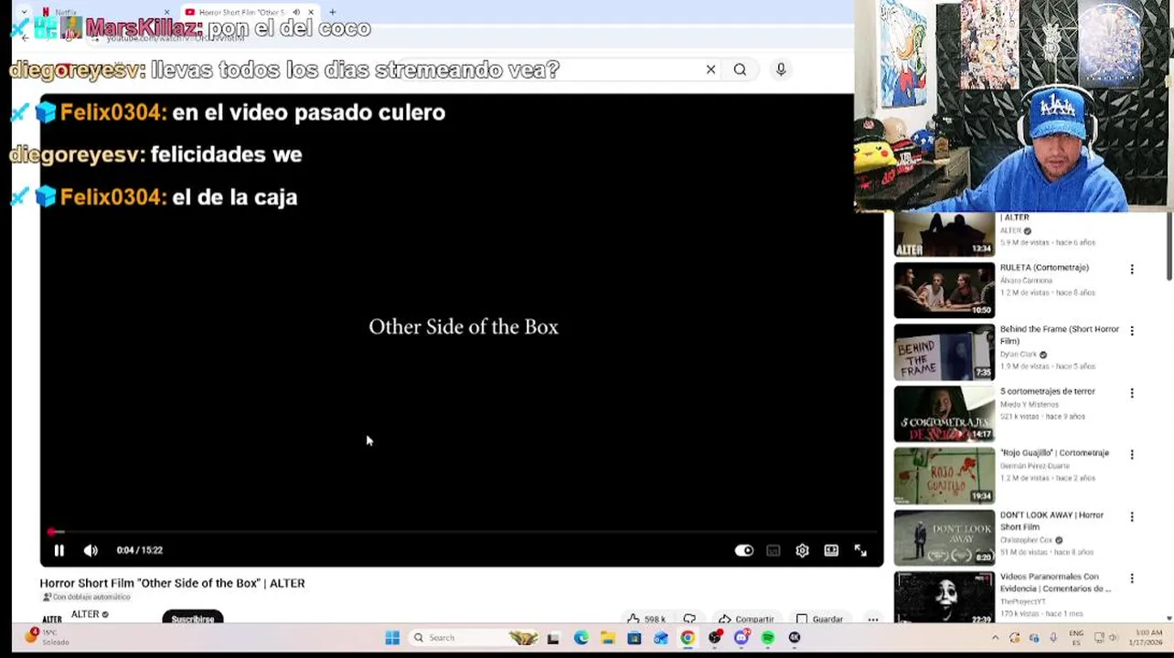
Task: Click the DON'T LOOK AWAY title link
Action: click(x=1051, y=521)
